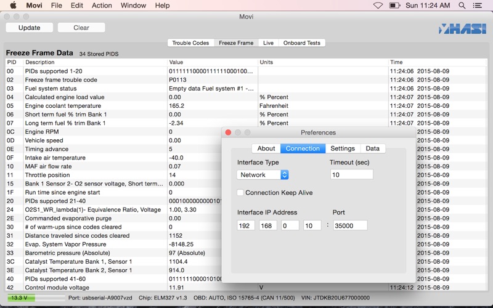Open Notification Center list icon
The height and width of the screenshot is (308, 493).
(477, 6)
